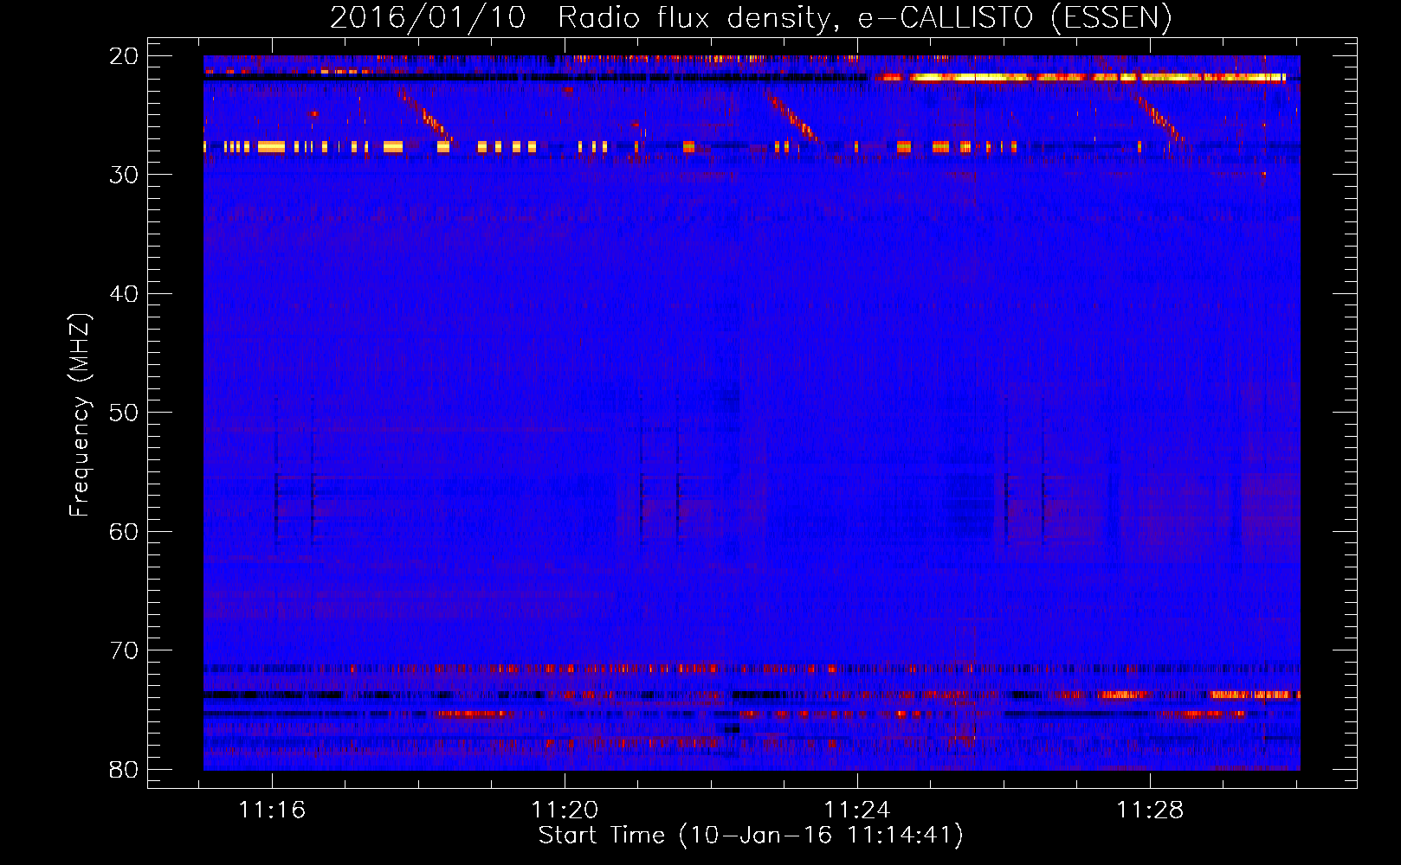
Task: Click the plot title 'Radio flux density, e-CALLISTO (ESSEN)'
Action: point(864,17)
